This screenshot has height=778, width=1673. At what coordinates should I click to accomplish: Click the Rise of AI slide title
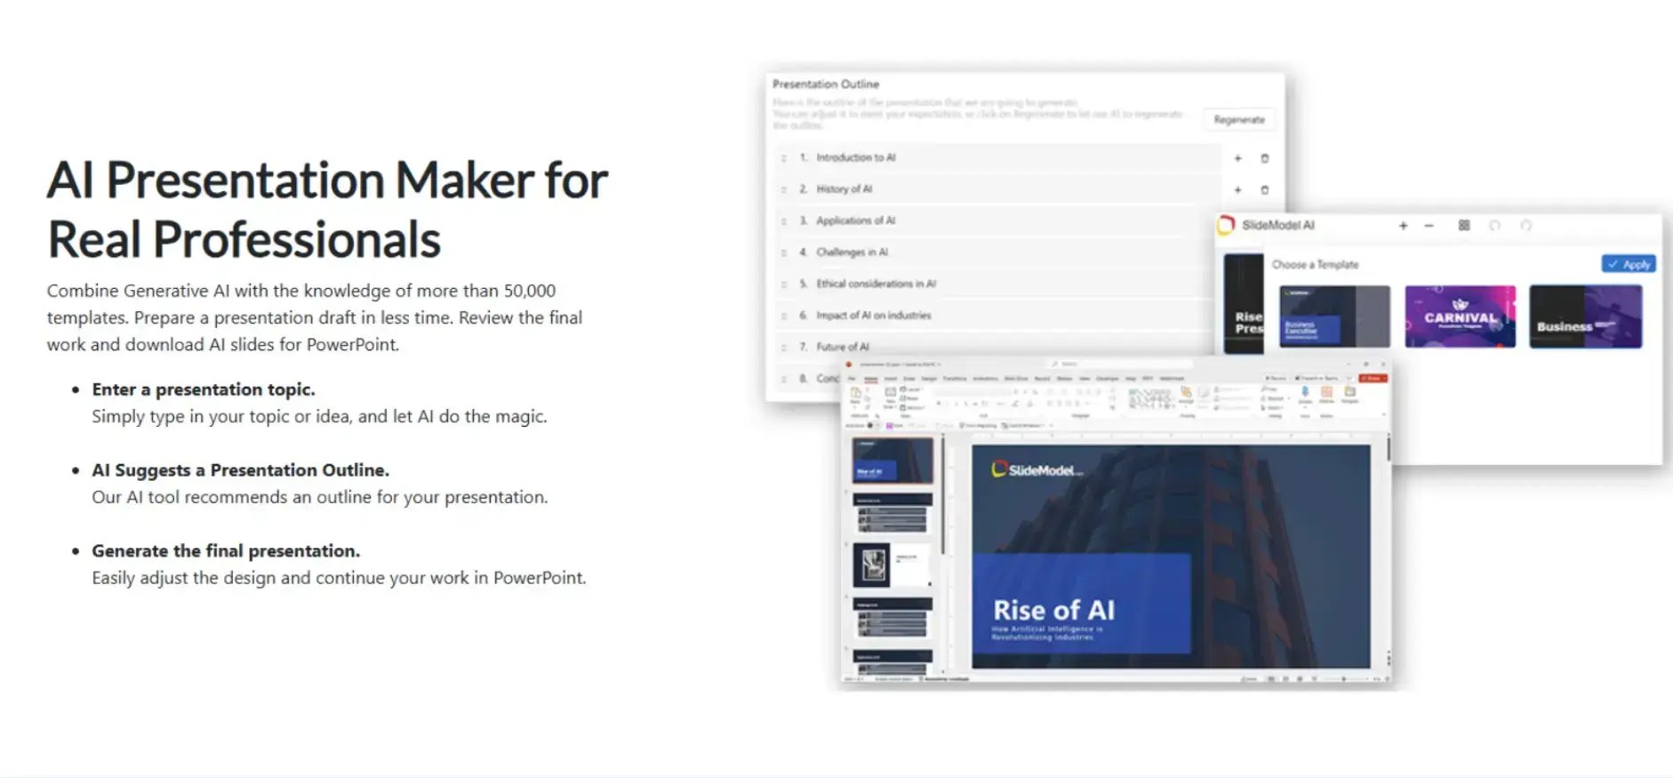[x=1053, y=610]
